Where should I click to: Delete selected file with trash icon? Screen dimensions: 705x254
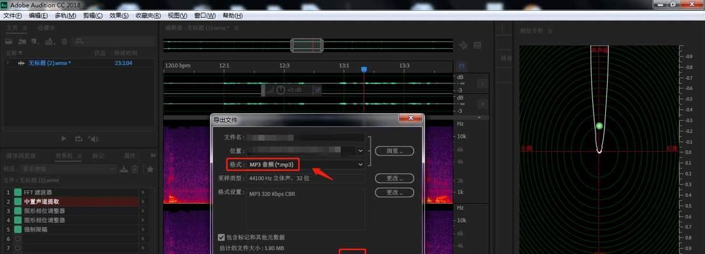click(x=64, y=41)
